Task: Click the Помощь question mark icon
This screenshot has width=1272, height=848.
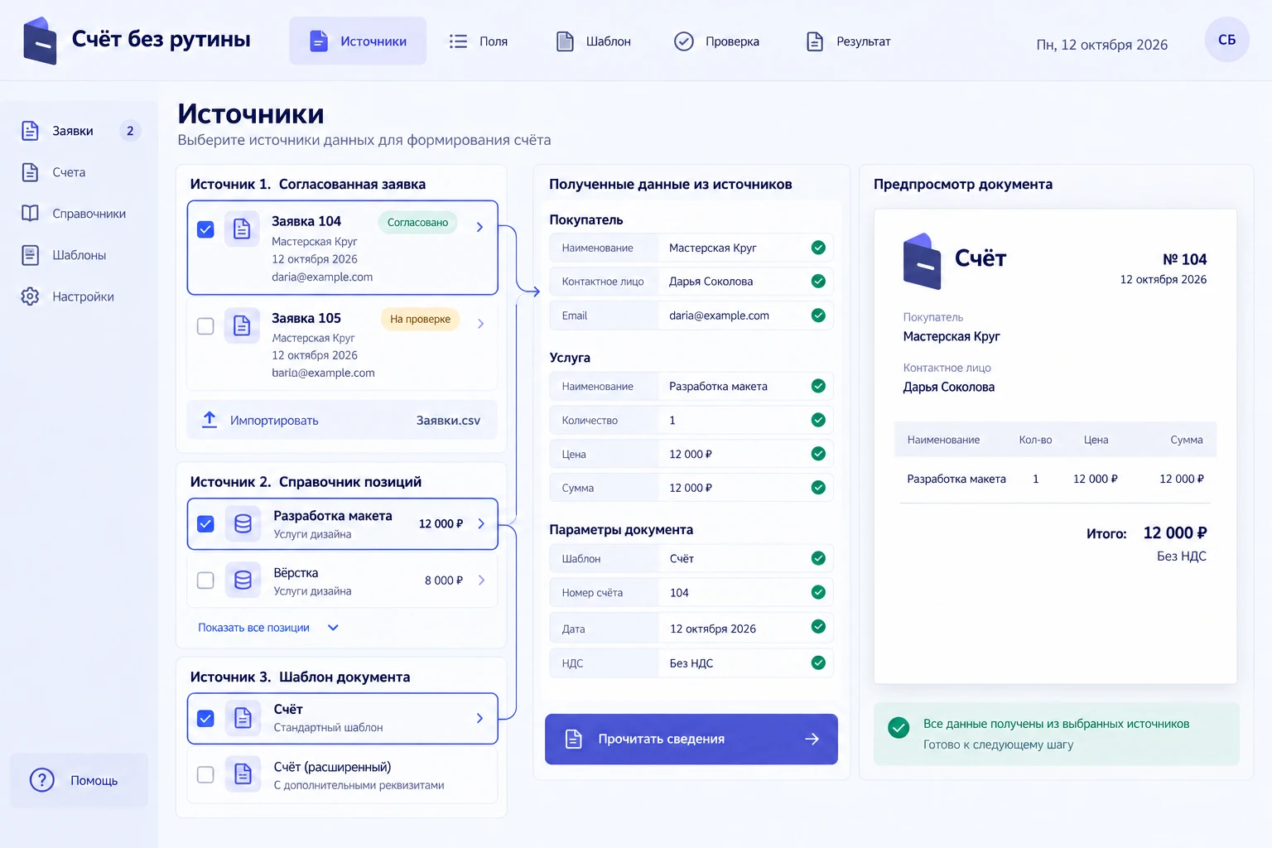Action: [x=41, y=780]
